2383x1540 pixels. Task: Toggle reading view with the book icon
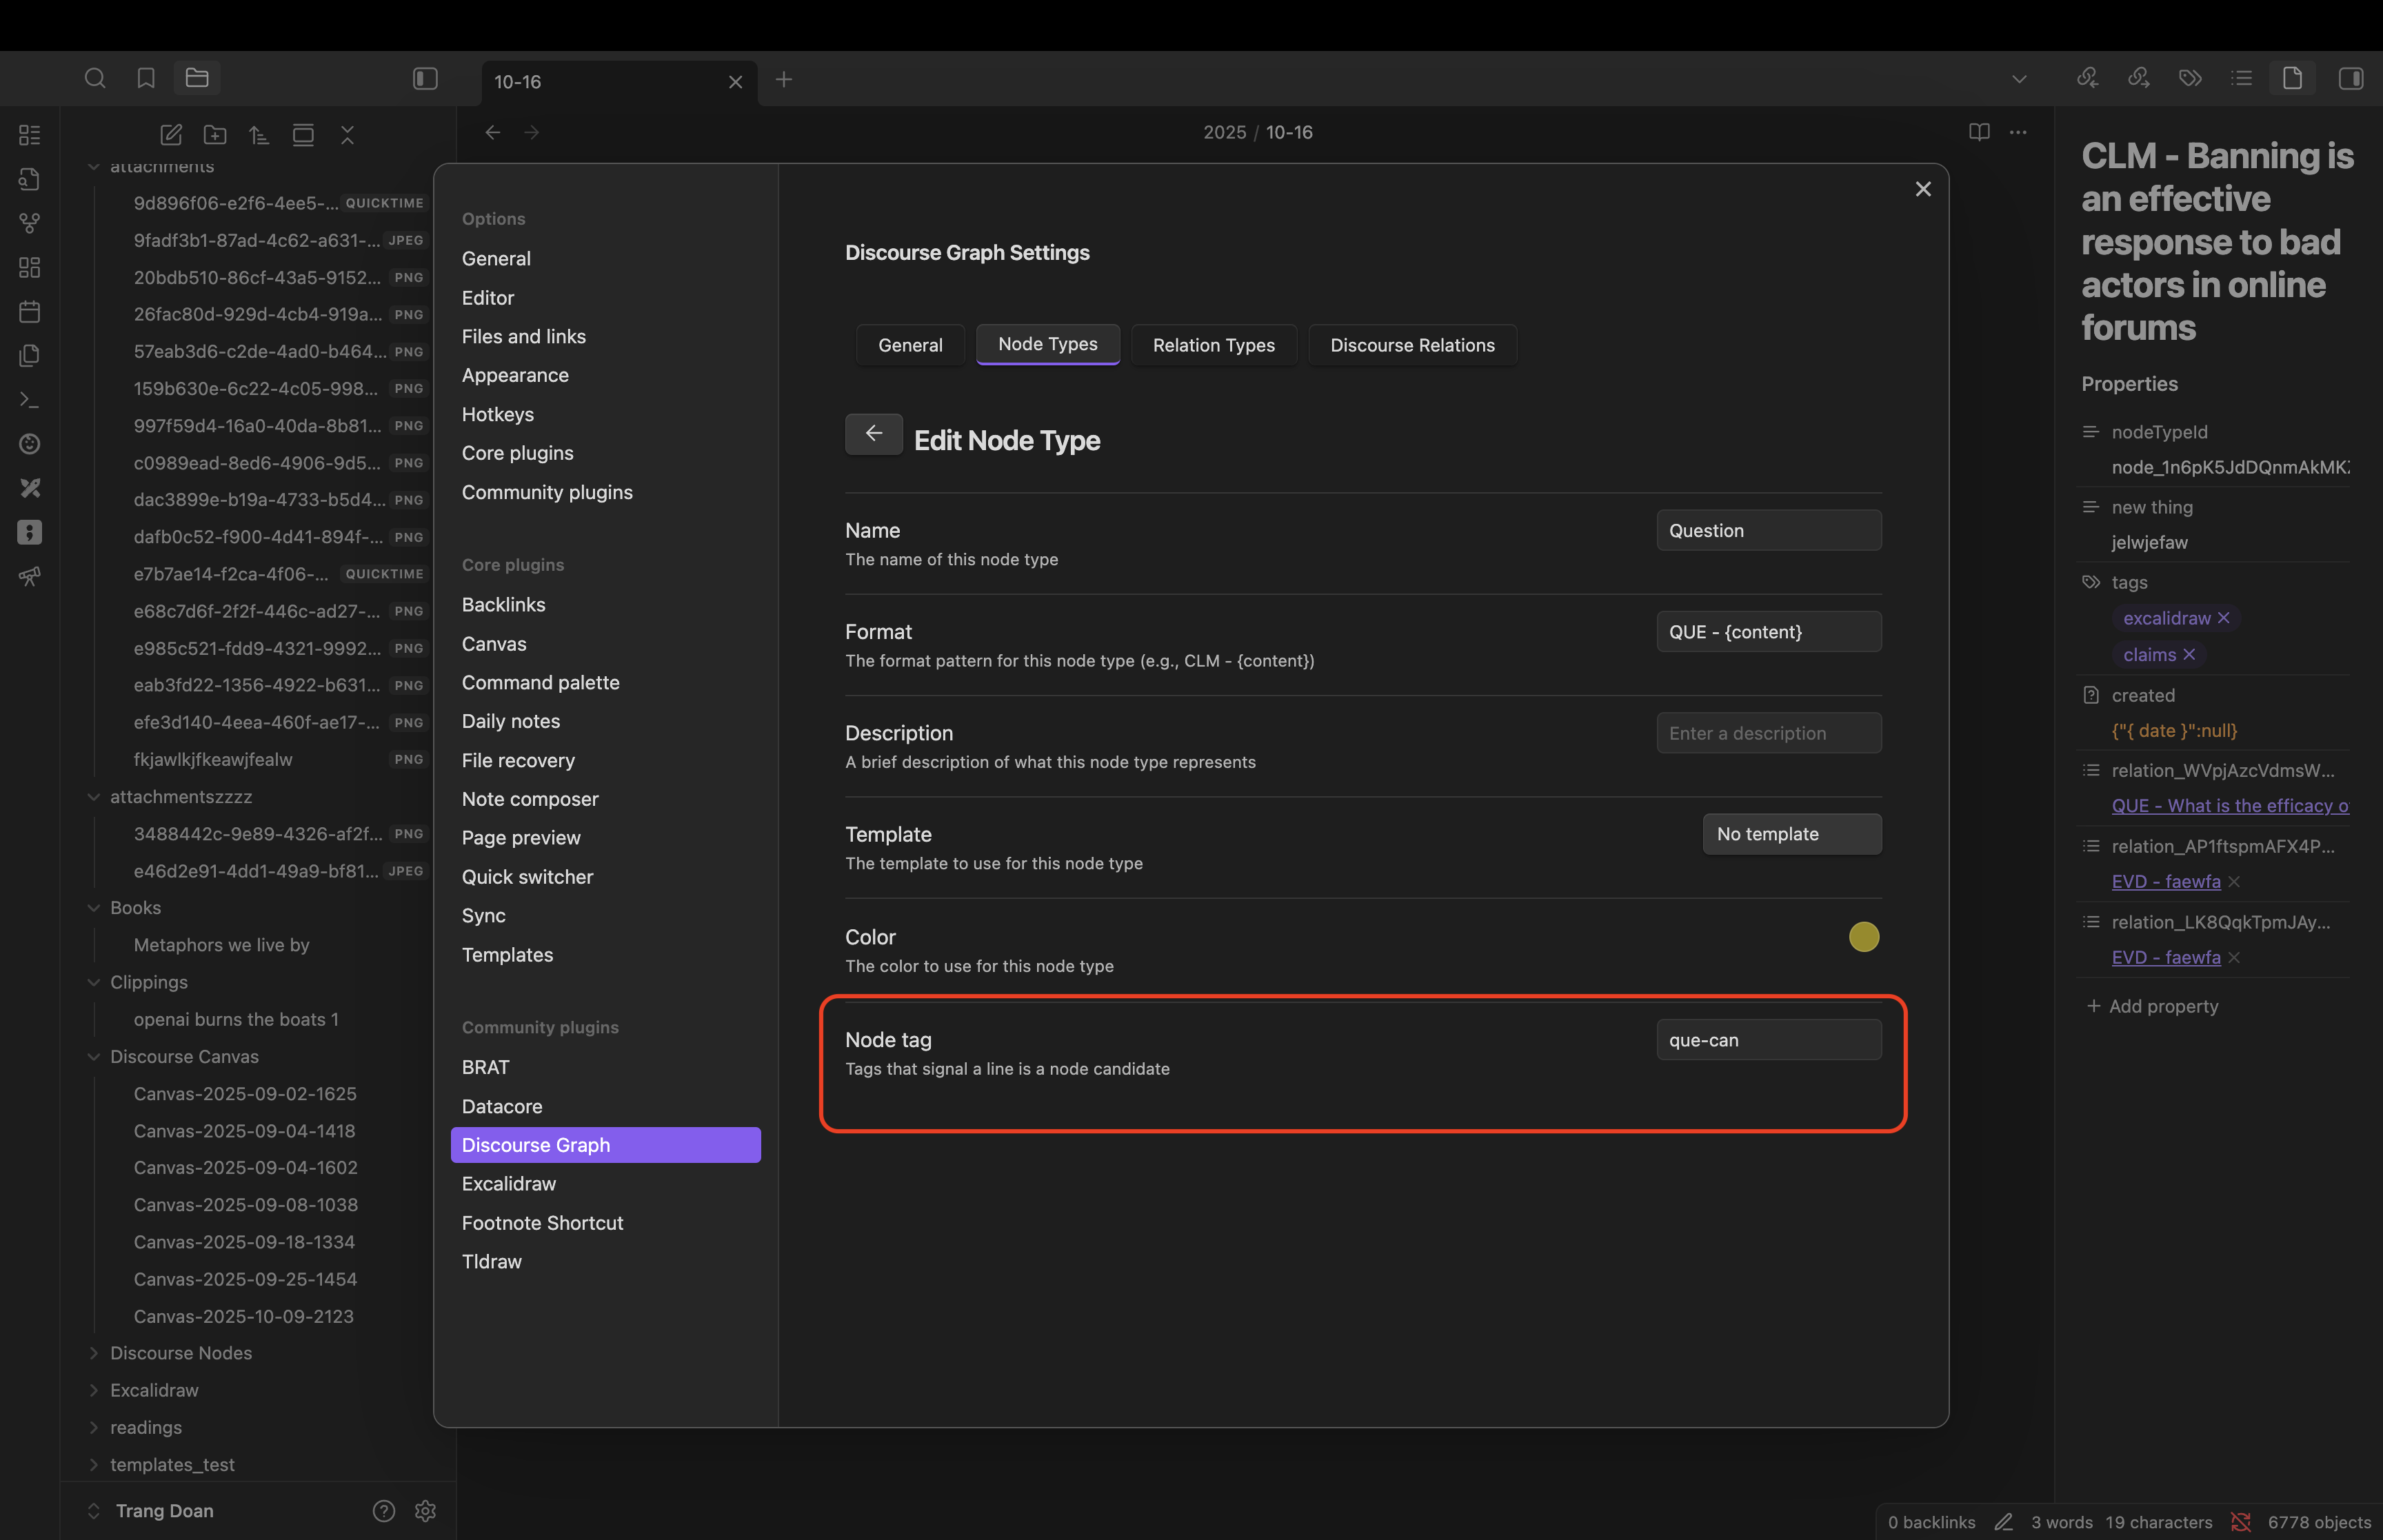1979,131
